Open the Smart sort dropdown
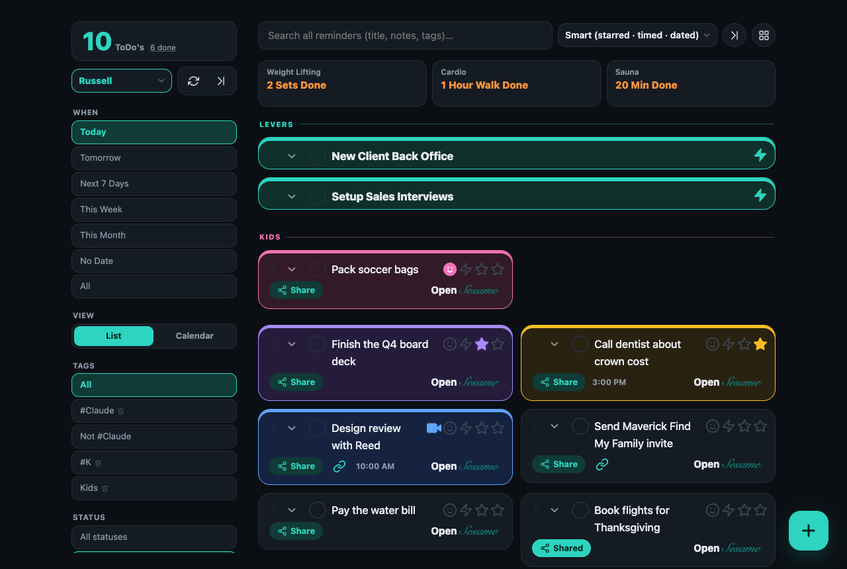The height and width of the screenshot is (569, 847). (x=637, y=35)
